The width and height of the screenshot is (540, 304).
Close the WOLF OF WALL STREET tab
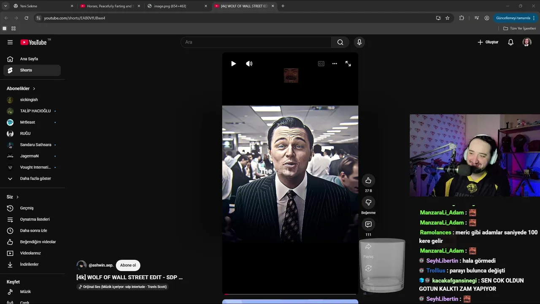tap(273, 6)
